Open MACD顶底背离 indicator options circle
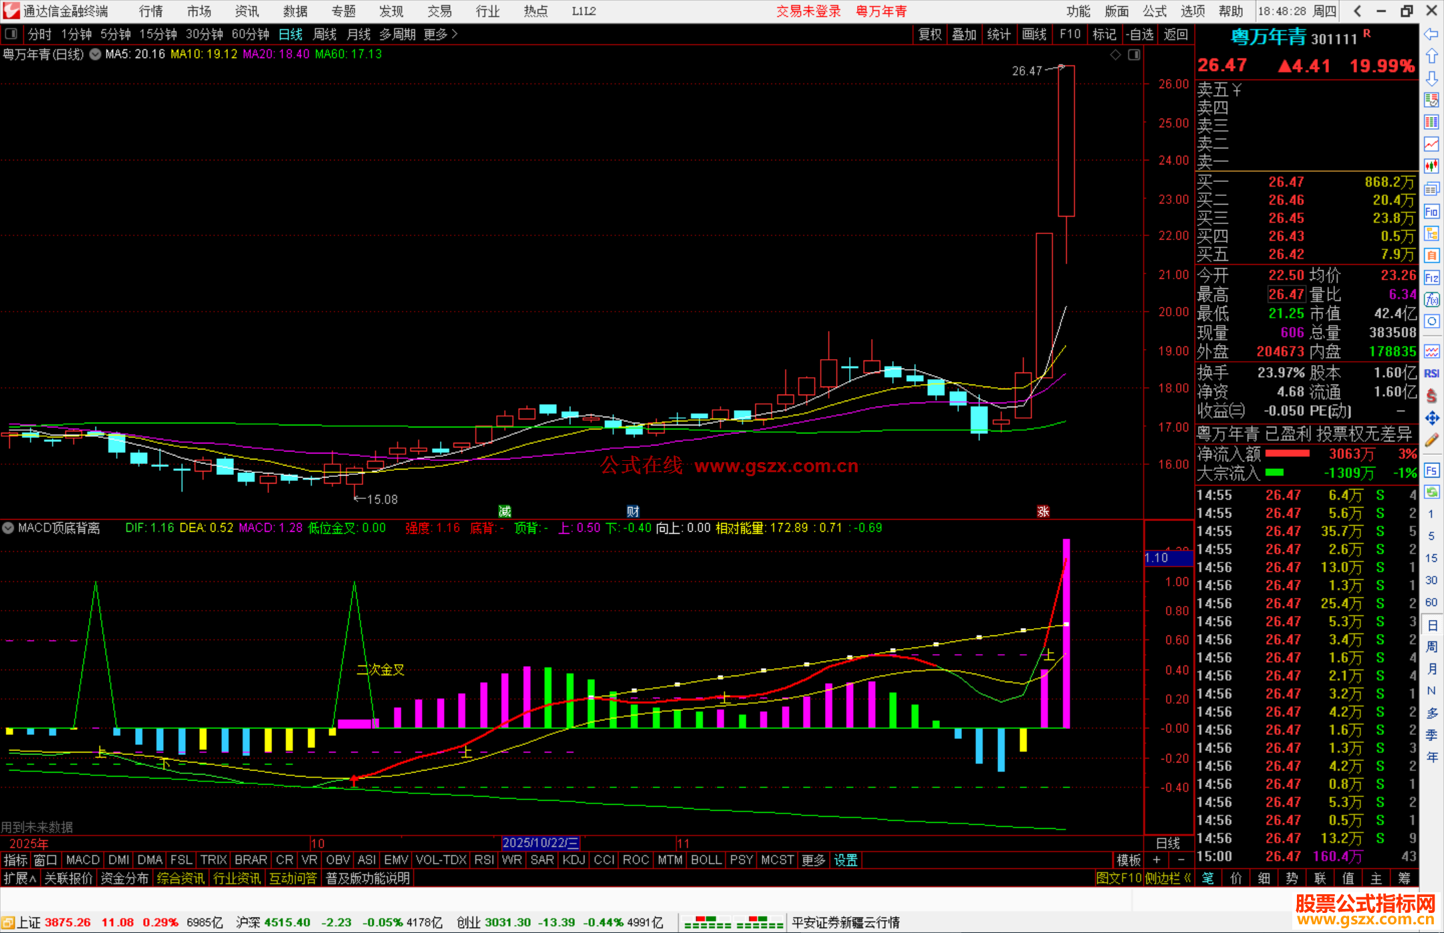 point(8,528)
